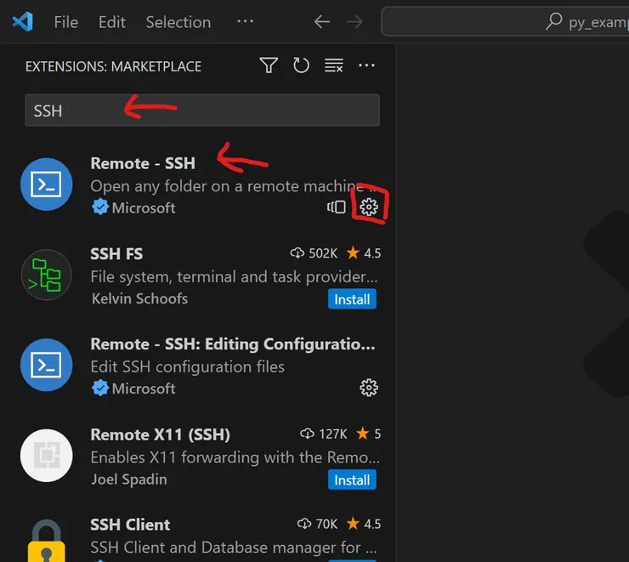Click verified Microsoft badge under Editing Configuration
This screenshot has width=629, height=562.
(100, 388)
